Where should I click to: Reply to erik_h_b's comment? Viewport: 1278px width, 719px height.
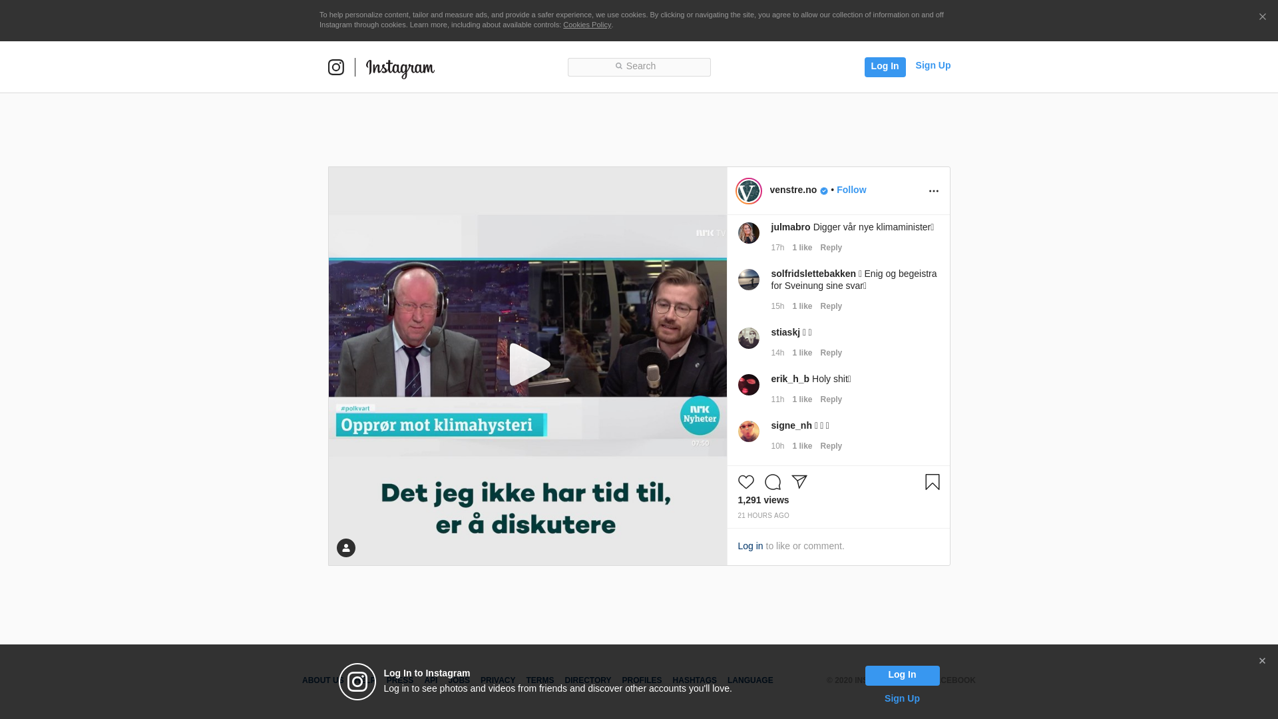tap(831, 399)
